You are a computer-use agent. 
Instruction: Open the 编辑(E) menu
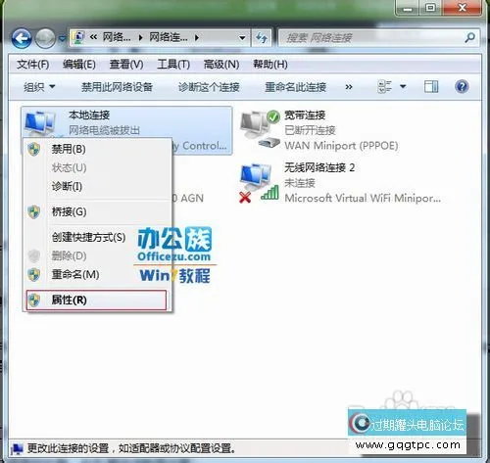coord(79,65)
